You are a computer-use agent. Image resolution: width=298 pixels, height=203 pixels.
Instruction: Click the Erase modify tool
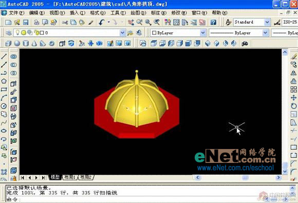[x=293, y=57]
